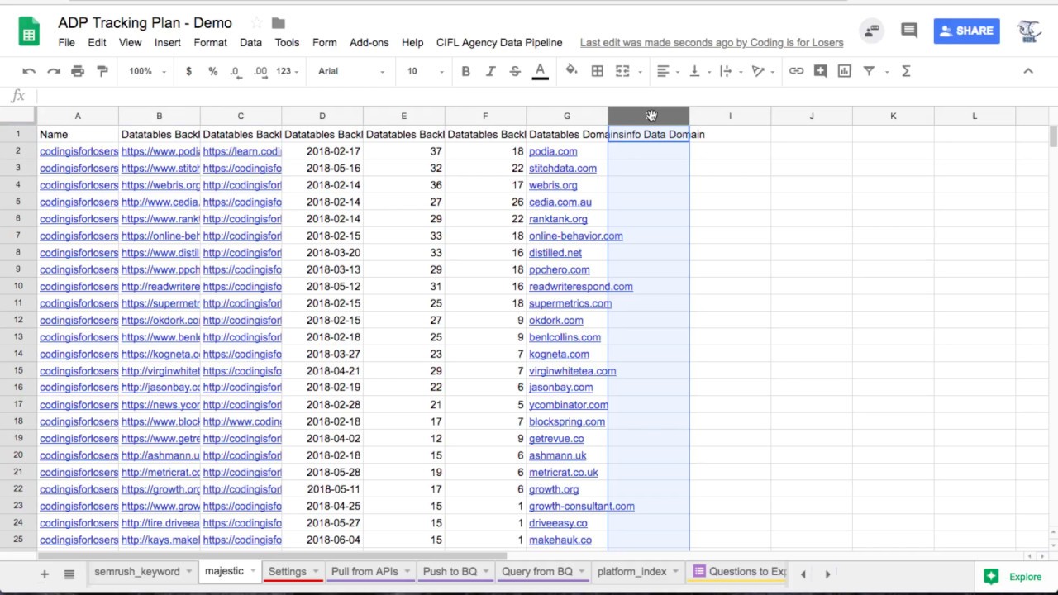Open the zoom 100% dropdown

147,71
